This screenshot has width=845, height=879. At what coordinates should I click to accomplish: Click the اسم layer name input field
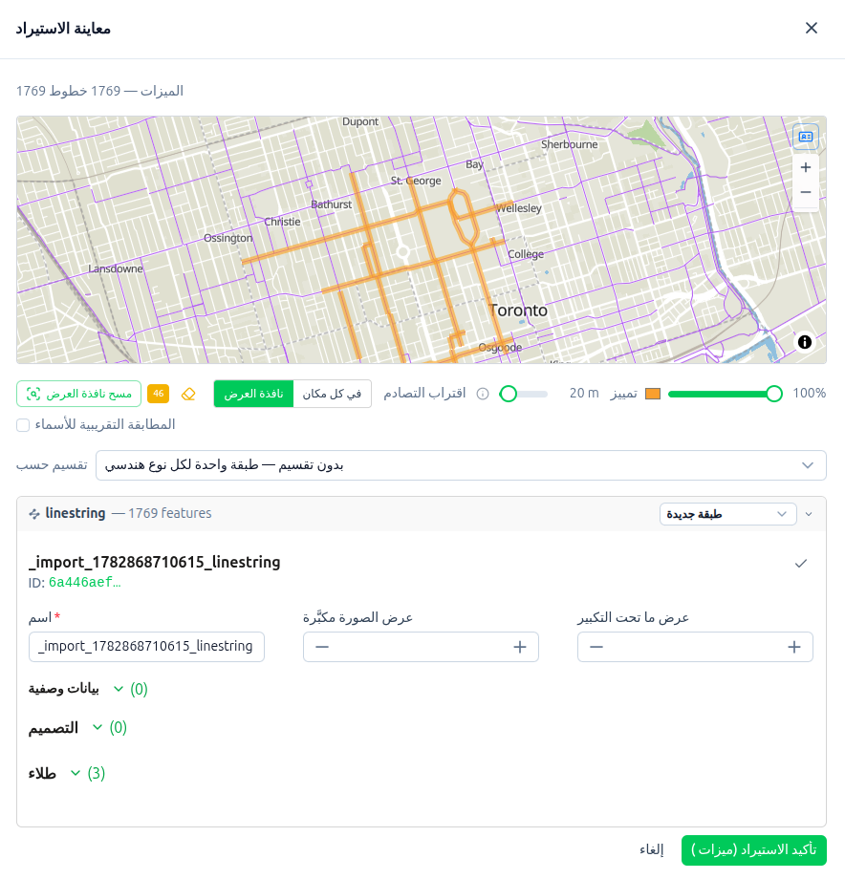coord(146,647)
